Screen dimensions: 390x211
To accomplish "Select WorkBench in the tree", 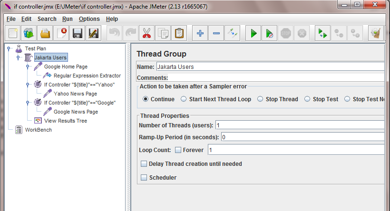I will [x=39, y=130].
